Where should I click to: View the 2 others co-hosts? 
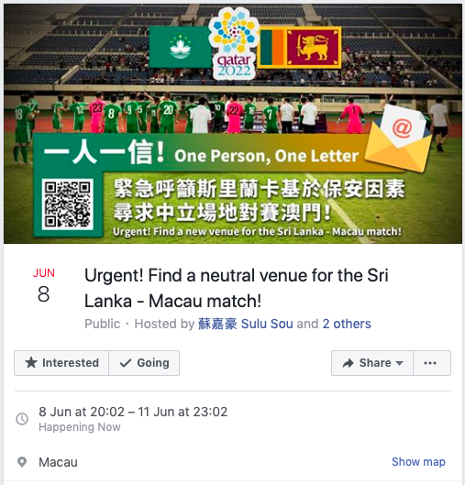point(347,324)
